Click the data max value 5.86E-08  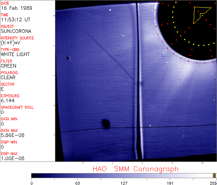[13, 135]
